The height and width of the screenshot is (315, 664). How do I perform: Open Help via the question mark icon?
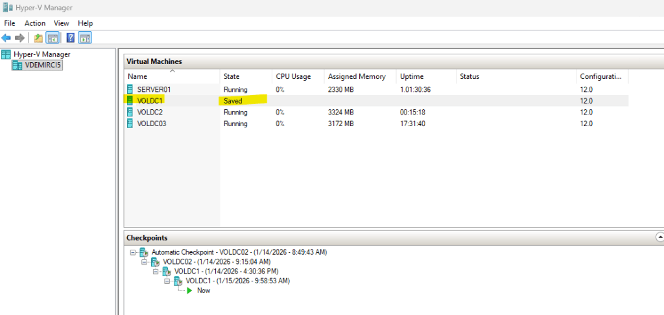coord(71,38)
